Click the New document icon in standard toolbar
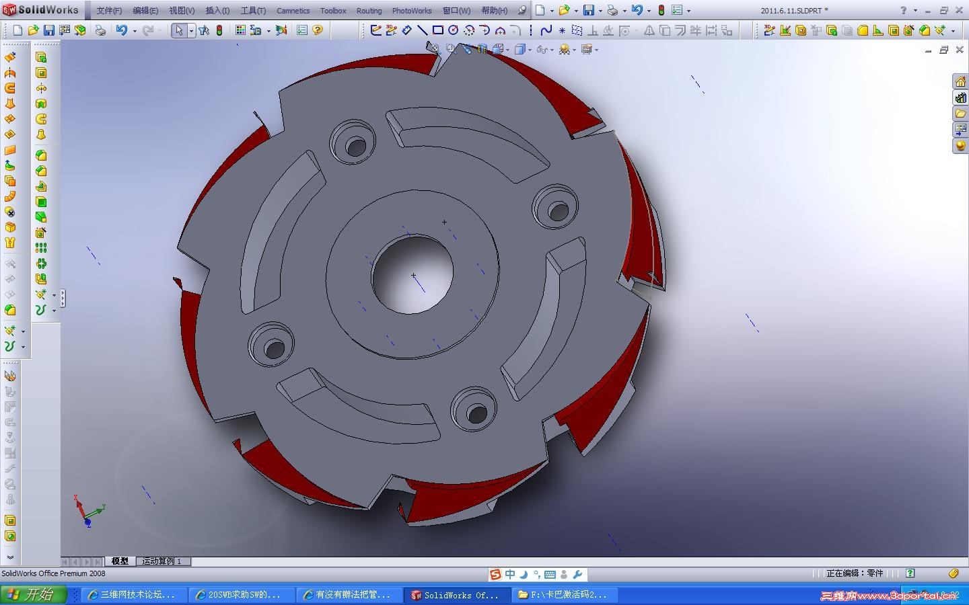 (x=17, y=30)
